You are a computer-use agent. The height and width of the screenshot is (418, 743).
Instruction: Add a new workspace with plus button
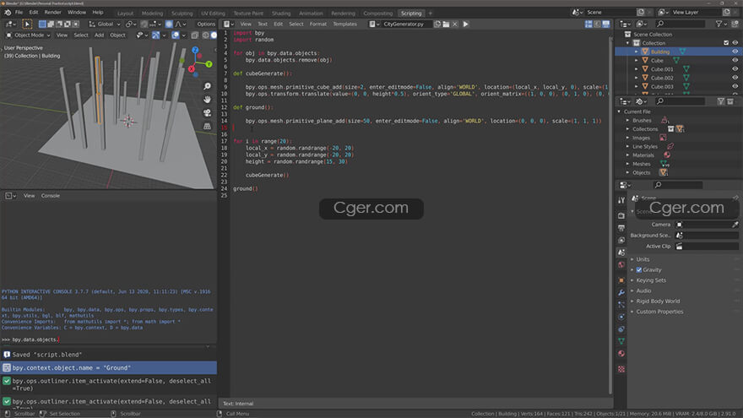(x=431, y=14)
